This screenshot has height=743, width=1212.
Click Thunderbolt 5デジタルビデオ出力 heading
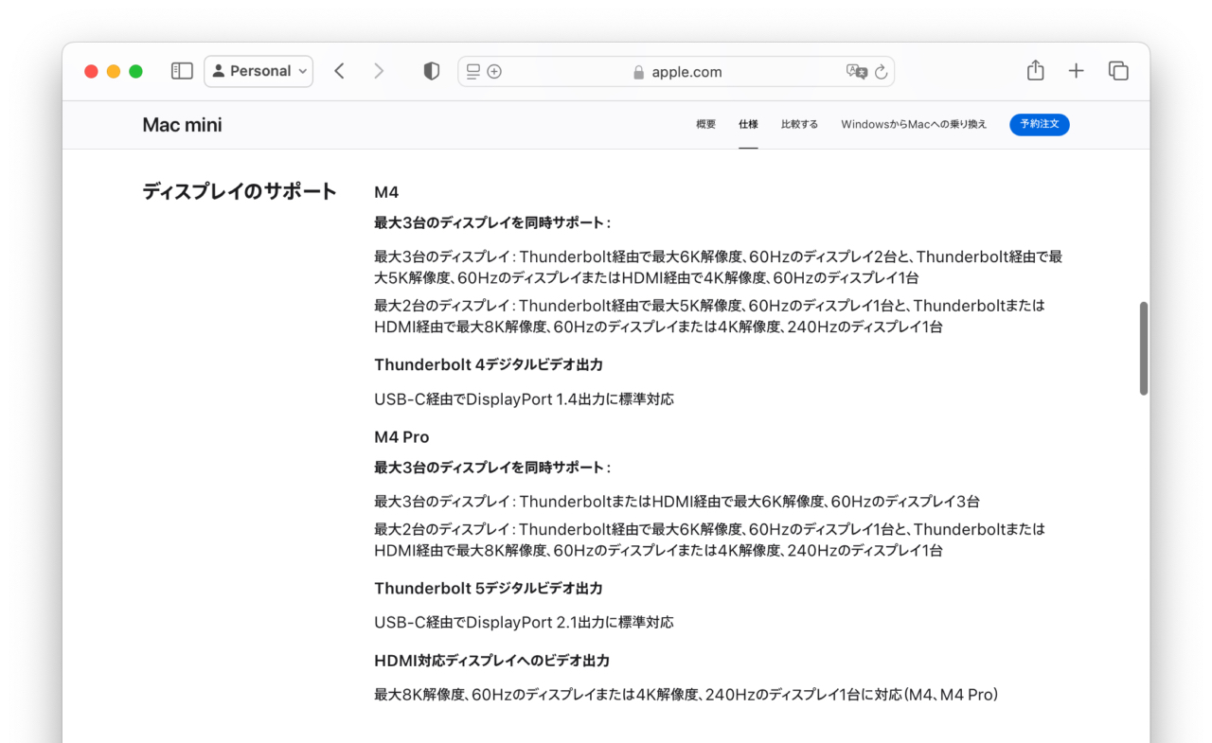coord(489,588)
